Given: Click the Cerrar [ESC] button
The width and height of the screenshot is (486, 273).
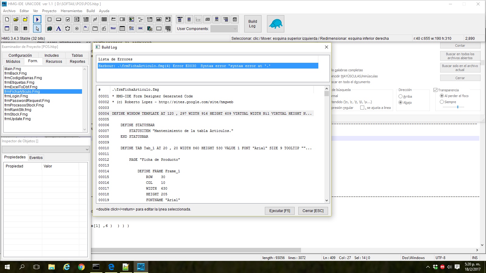Looking at the screenshot, I should click(x=313, y=211).
